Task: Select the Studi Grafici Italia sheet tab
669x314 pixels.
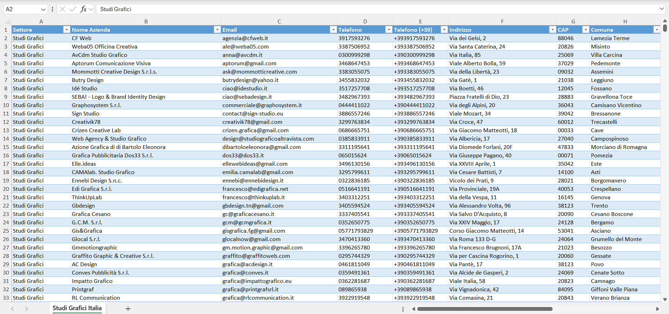Action: 77,308
